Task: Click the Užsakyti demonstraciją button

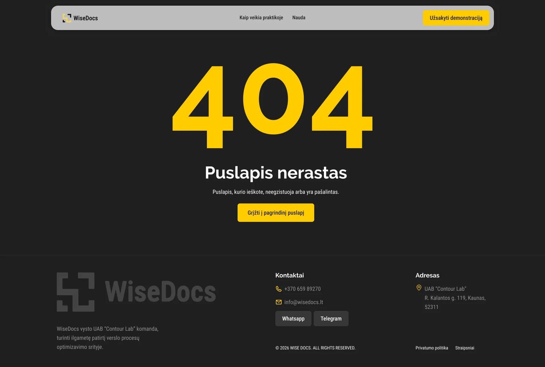Action: tap(456, 18)
